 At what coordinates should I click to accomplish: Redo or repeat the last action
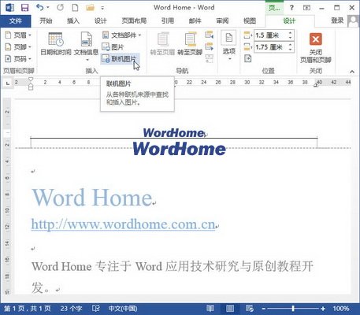(x=60, y=7)
